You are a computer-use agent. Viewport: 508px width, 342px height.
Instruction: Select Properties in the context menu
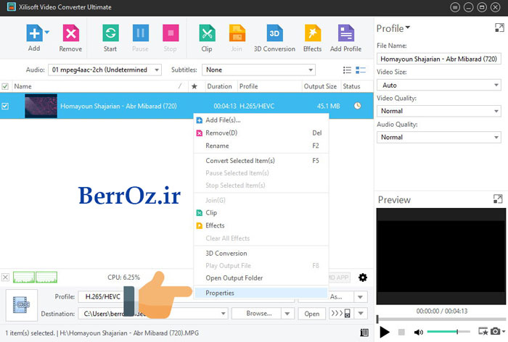click(x=220, y=293)
